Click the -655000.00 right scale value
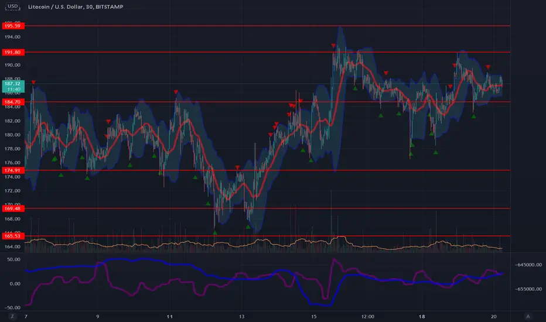Viewport: 546px width, 322px height. tap(528, 289)
